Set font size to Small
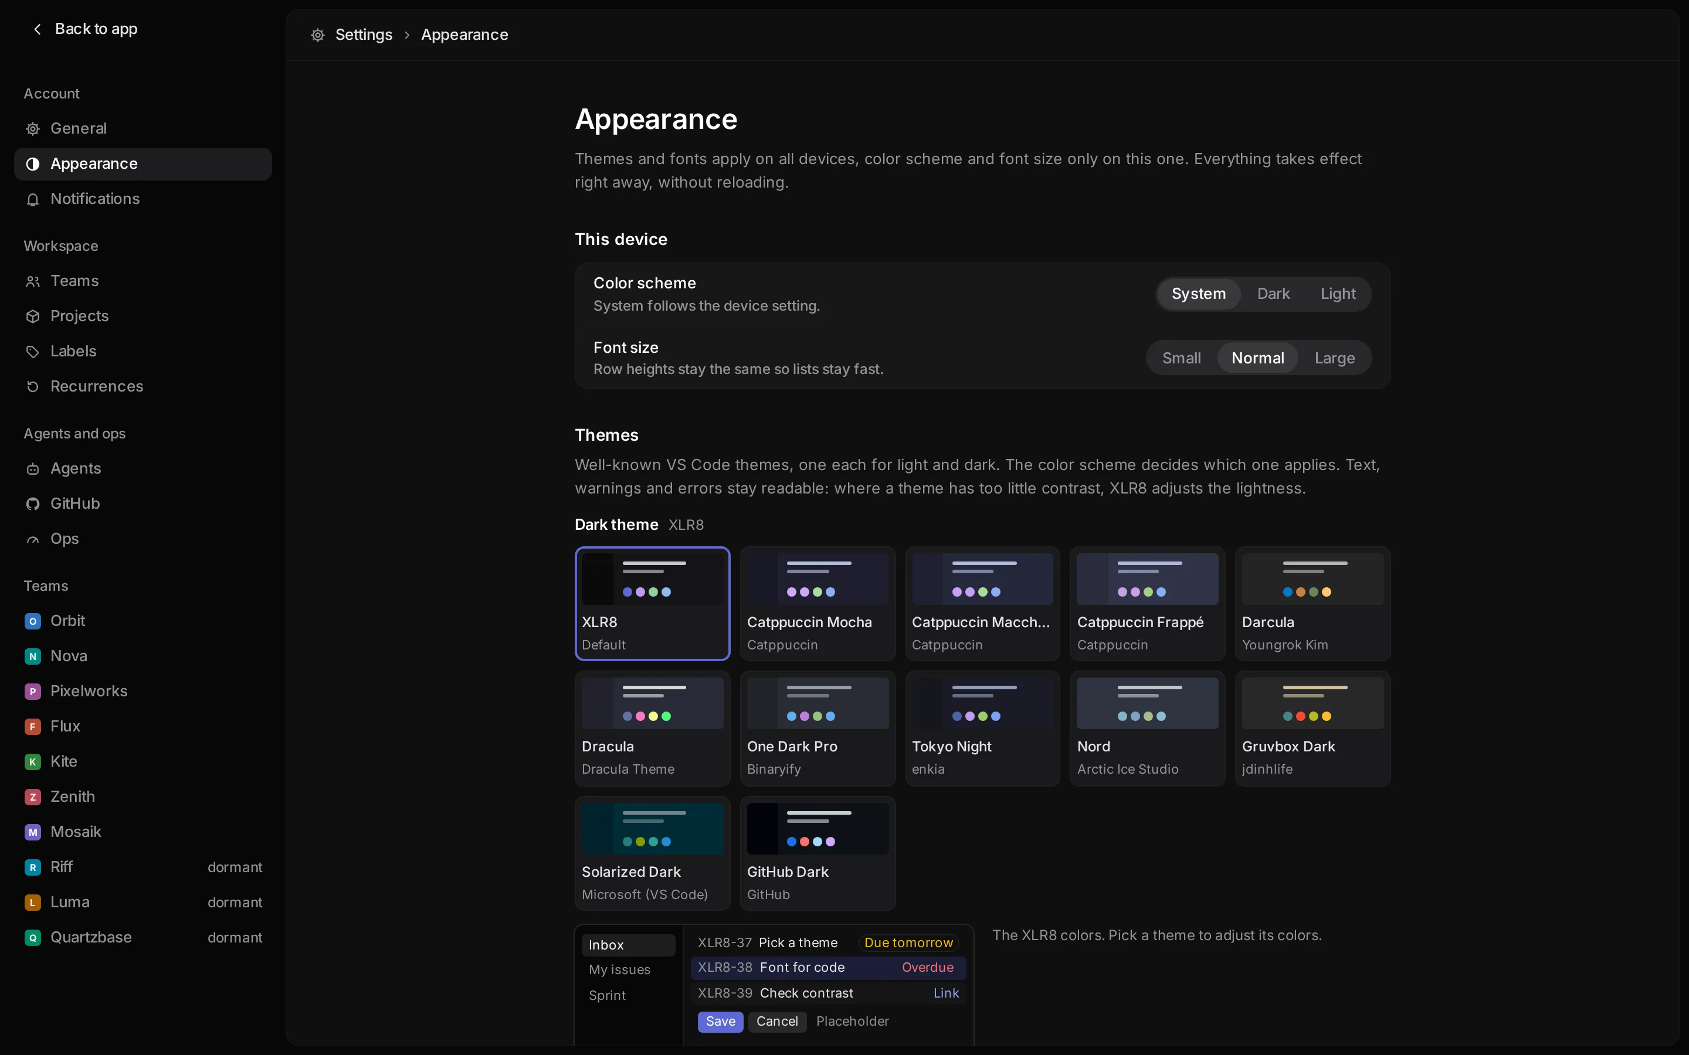Image resolution: width=1689 pixels, height=1055 pixels. tap(1181, 358)
